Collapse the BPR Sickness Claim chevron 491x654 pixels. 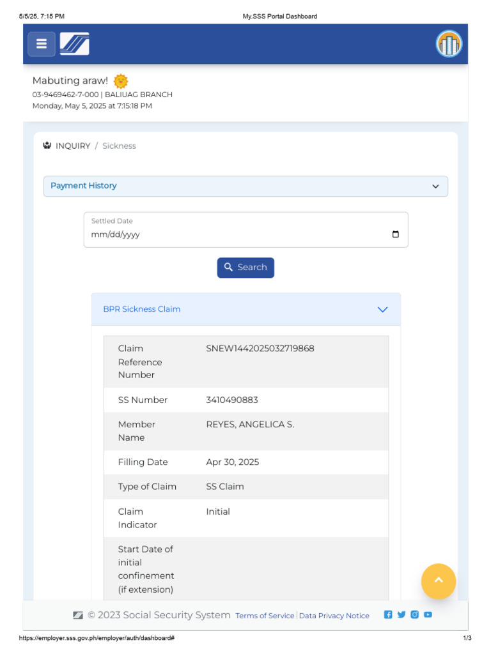point(382,310)
